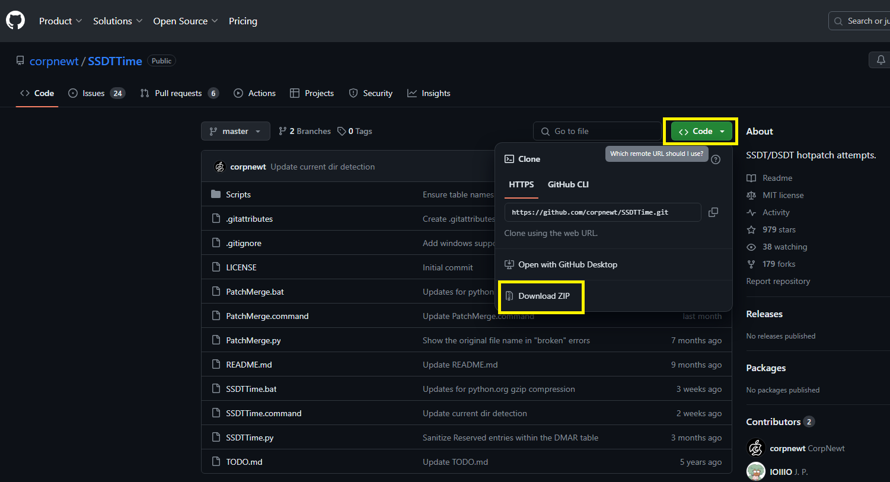This screenshot has width=890, height=482.
Task: Click the scale icon next to MIT license
Action: (x=751, y=195)
